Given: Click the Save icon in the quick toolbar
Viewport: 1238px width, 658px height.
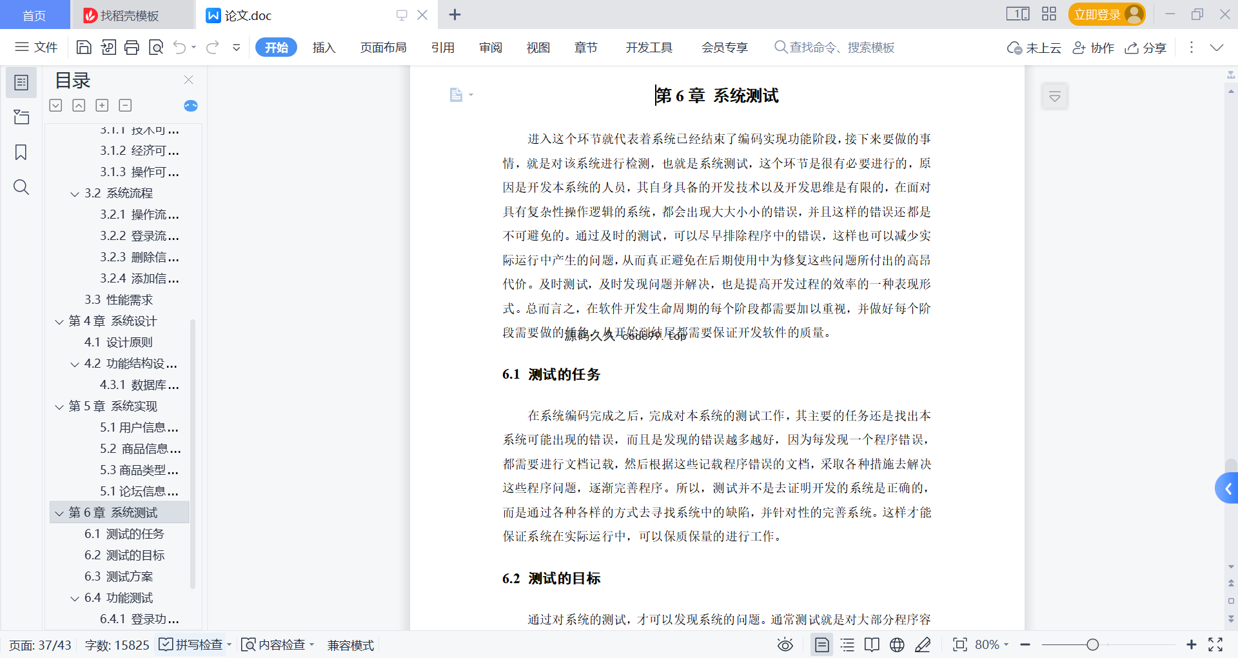Looking at the screenshot, I should pyautogui.click(x=84, y=47).
